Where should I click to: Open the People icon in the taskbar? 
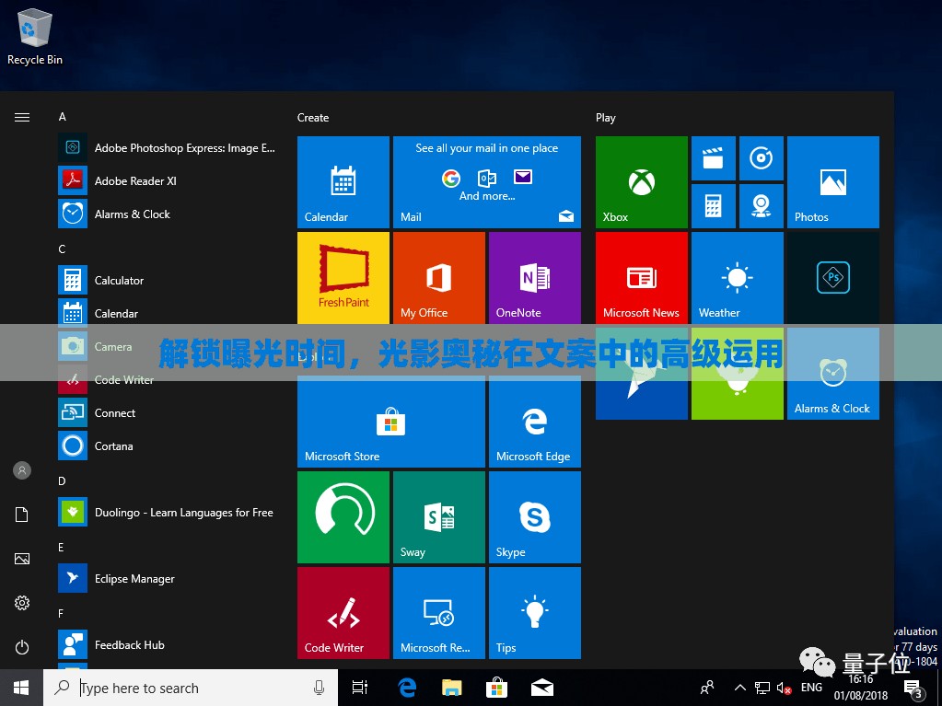[708, 688]
